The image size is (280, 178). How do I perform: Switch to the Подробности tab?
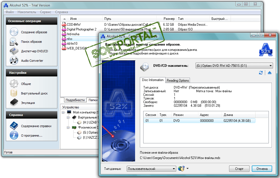(x=75, y=100)
